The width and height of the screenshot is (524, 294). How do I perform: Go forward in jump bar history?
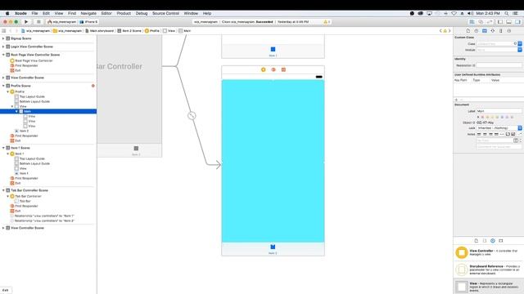(16, 31)
